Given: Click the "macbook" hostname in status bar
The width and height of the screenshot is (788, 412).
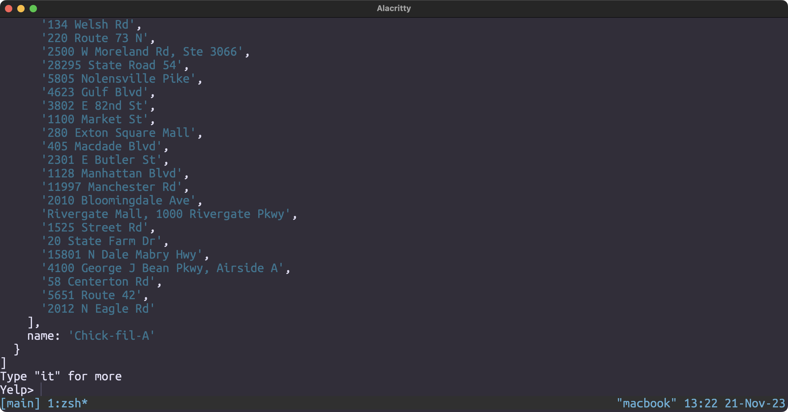Looking at the screenshot, I should pyautogui.click(x=646, y=403).
